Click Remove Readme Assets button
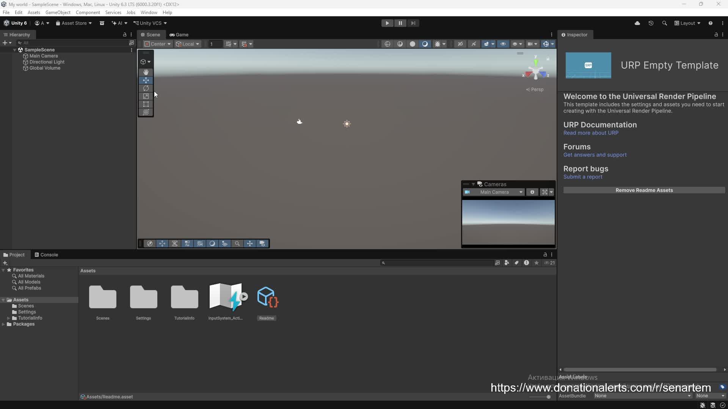This screenshot has height=409, width=728. click(644, 190)
